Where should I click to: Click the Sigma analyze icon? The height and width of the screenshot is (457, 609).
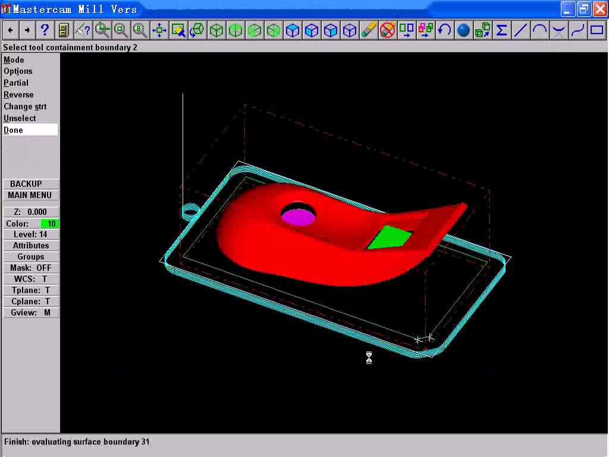[501, 30]
